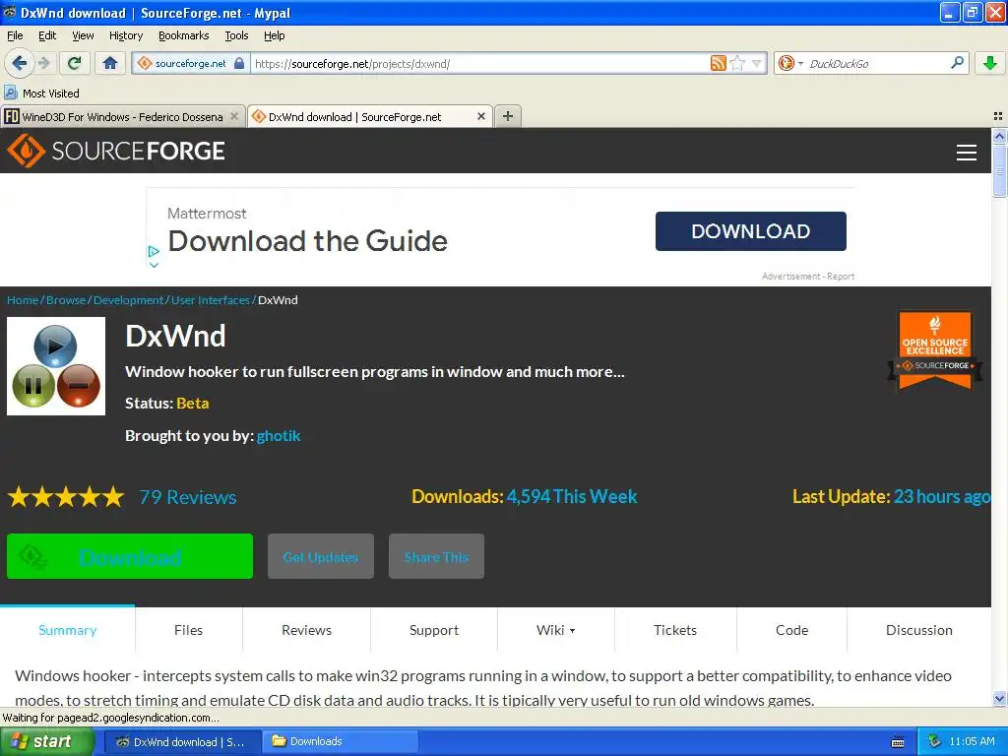
Task: Click the 4,594 This Week downloads link
Action: coord(572,496)
